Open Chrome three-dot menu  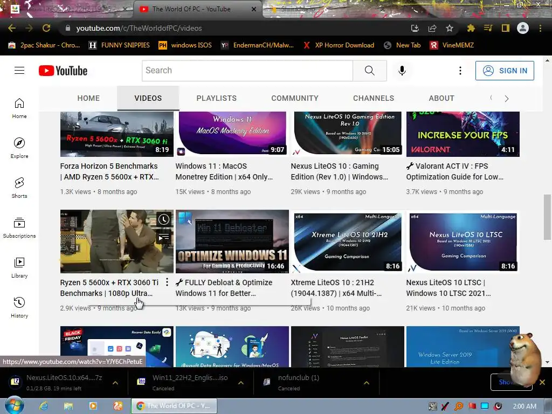coord(540,28)
